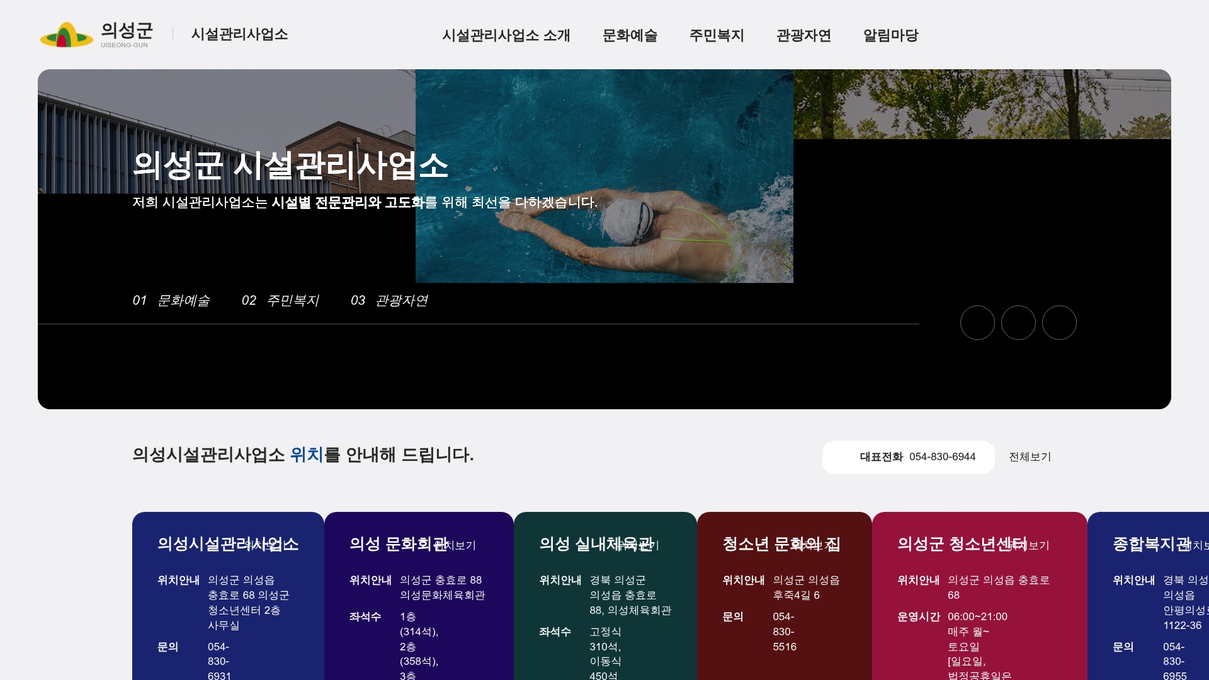
Task: Select slide tab 01 문화예술
Action: pyautogui.click(x=171, y=300)
